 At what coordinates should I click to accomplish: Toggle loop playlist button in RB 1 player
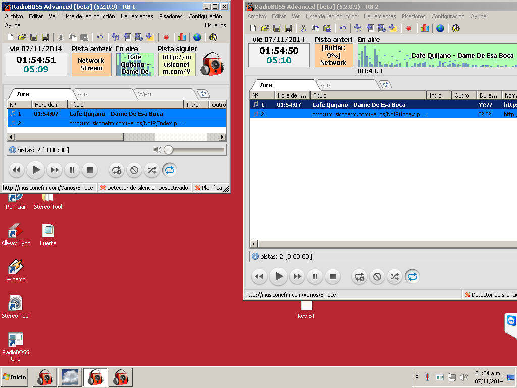click(170, 170)
